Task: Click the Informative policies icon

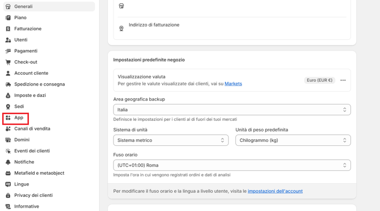Action: pos(8,206)
